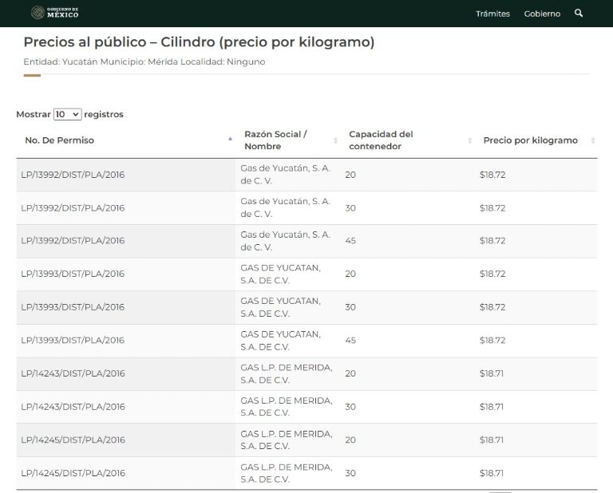Select permit LP/14243 in the capacity 30 row
This screenshot has width=613, height=493.
73,407
